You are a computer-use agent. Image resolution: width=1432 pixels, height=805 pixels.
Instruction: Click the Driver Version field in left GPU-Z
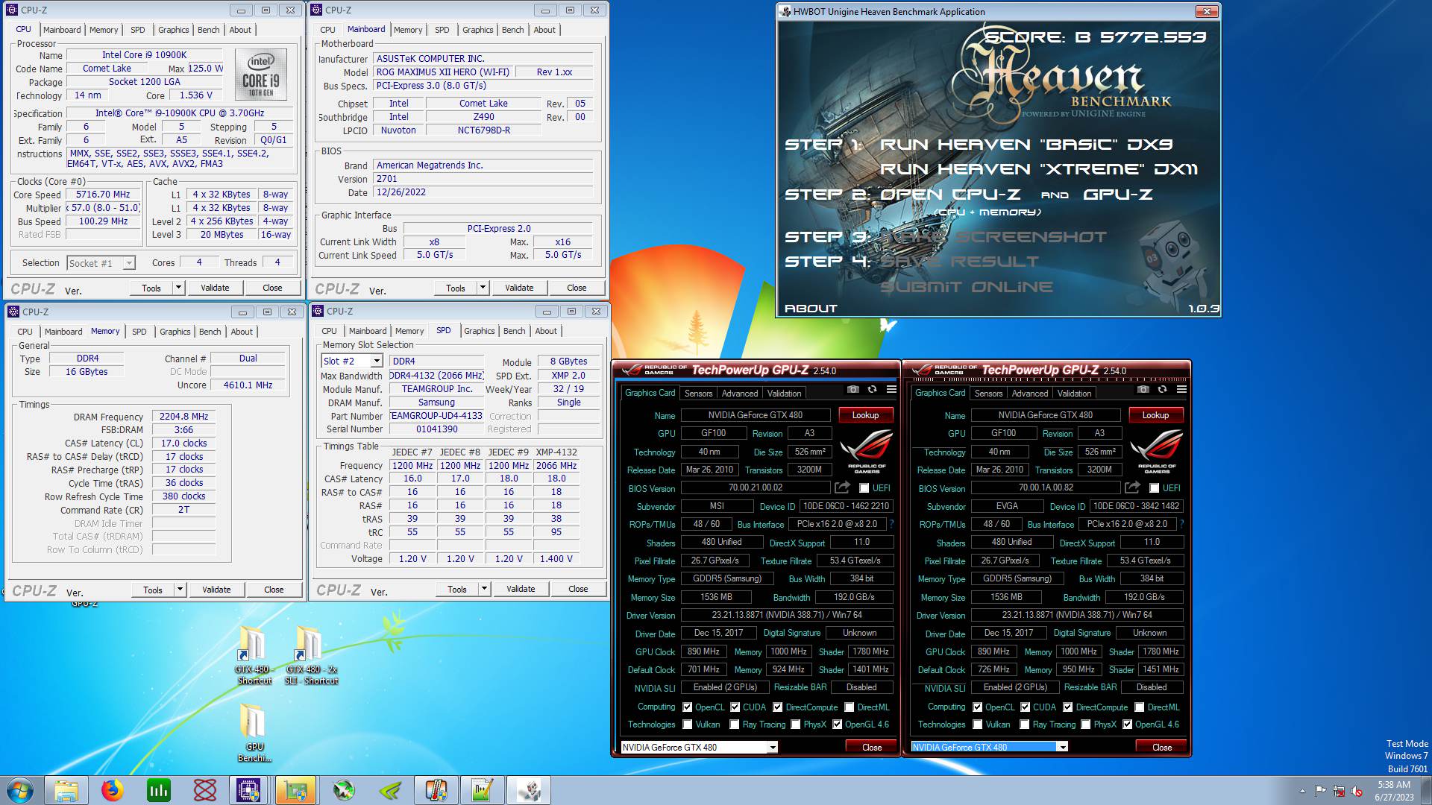[x=787, y=615]
